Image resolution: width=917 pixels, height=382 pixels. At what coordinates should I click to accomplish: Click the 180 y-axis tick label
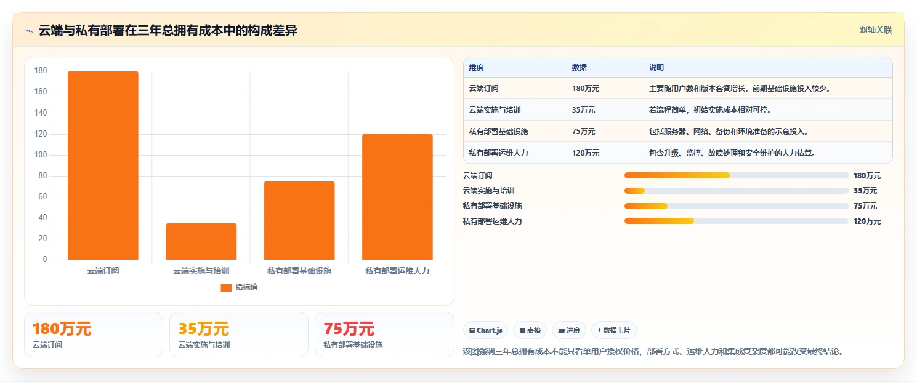point(41,71)
